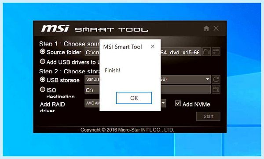Browse ISO destination folder icon
Viewport: 264px width, 159px height.
click(x=216, y=89)
